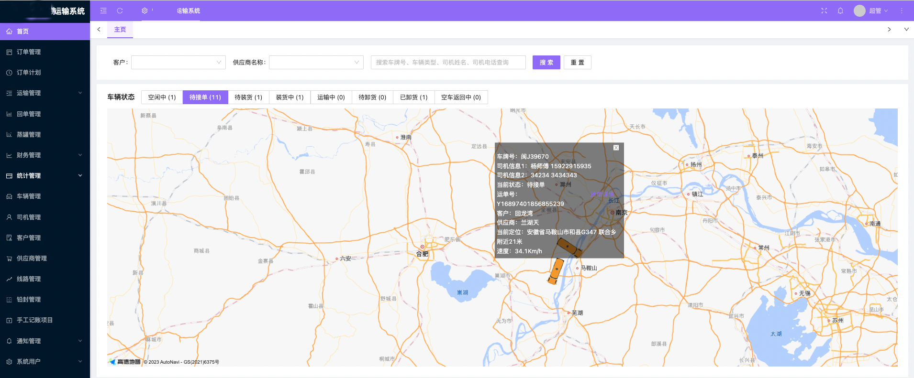Click the 合肥 city label on the map
914x378 pixels.
pos(422,254)
